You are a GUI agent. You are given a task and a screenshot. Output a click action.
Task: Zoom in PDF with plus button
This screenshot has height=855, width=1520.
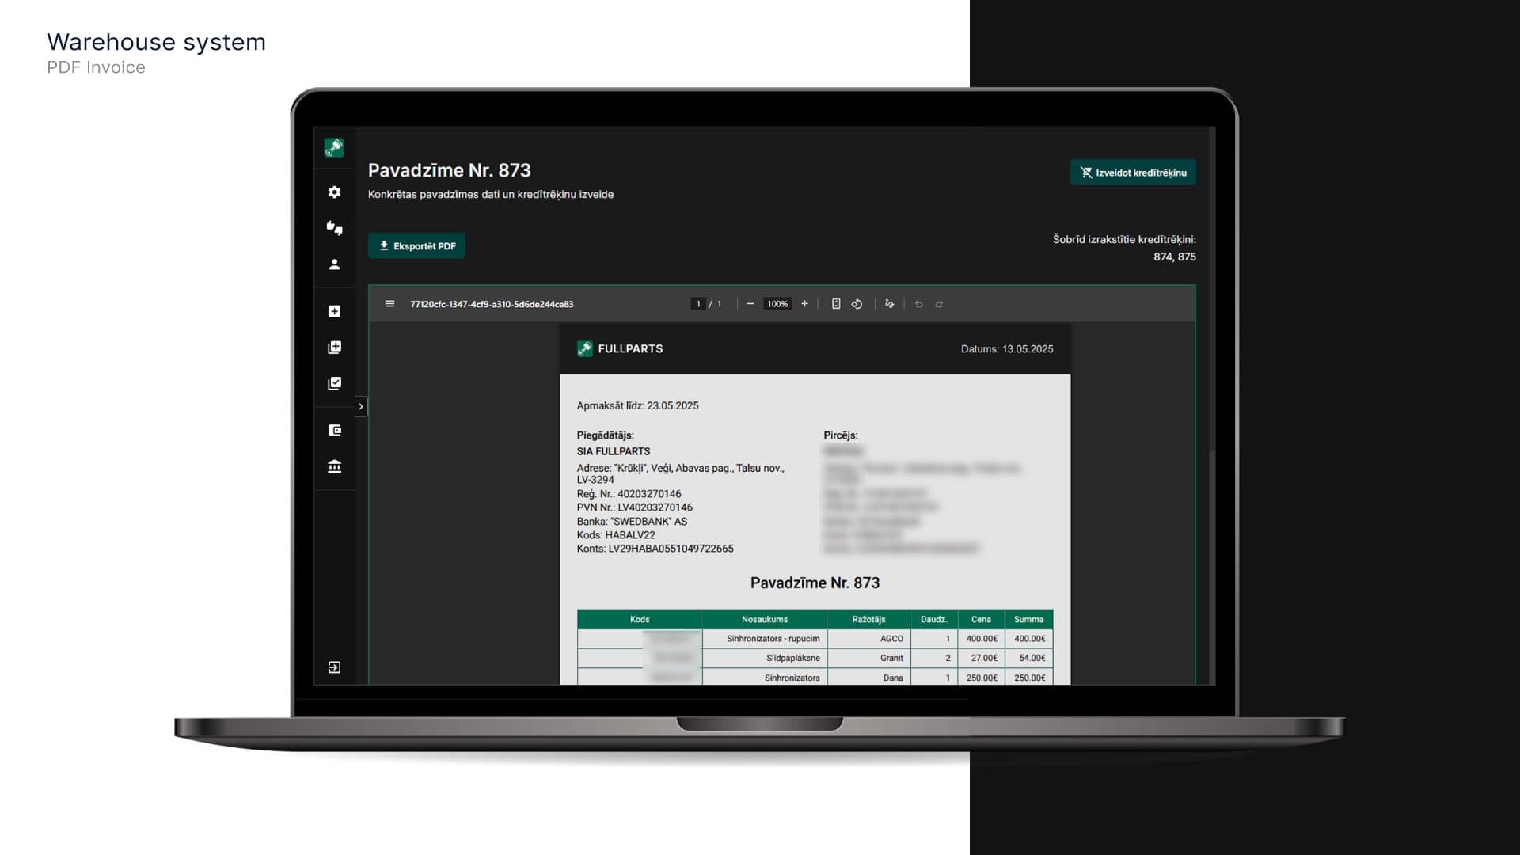tap(804, 304)
